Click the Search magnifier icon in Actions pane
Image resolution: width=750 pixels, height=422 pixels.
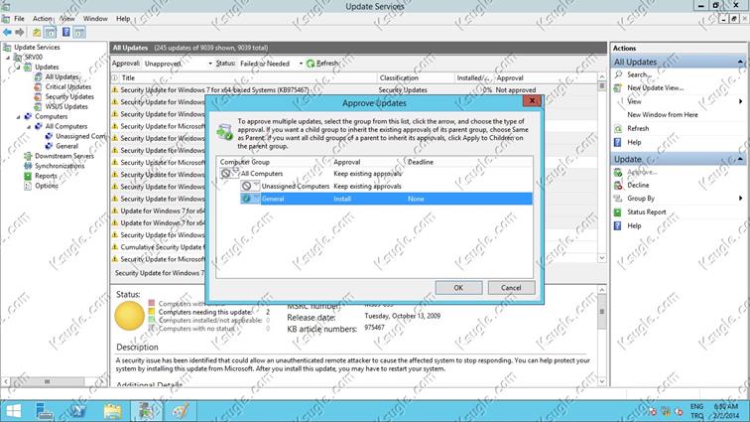tap(618, 74)
